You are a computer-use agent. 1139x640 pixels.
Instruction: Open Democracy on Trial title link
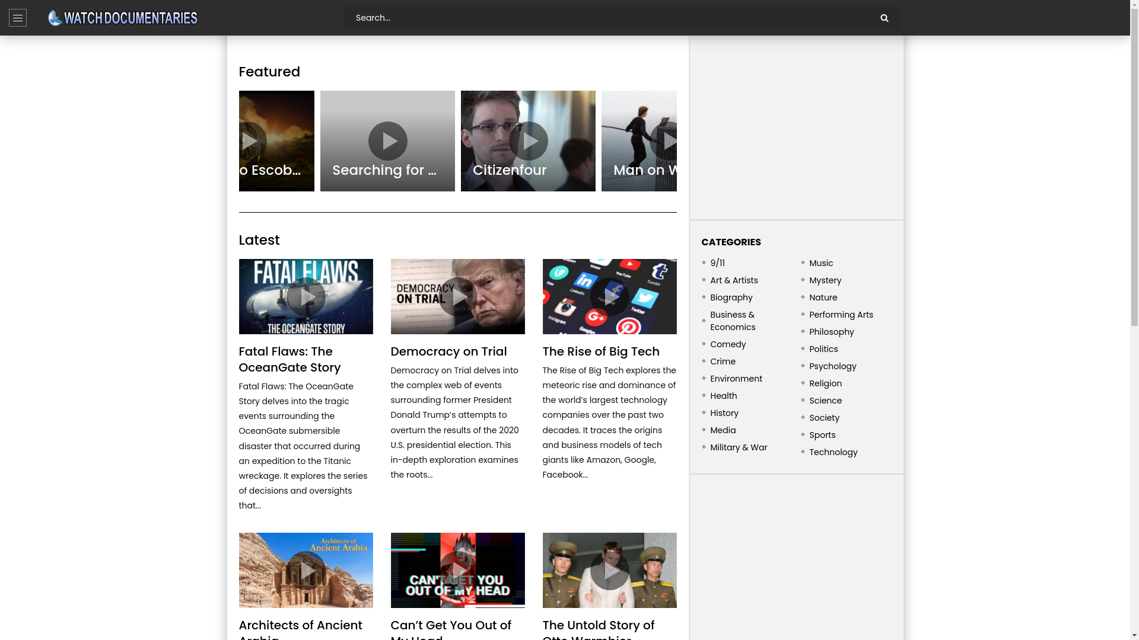(x=448, y=351)
